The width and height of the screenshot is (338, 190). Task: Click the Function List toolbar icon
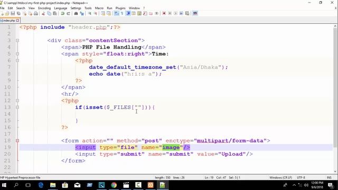coord(145,13)
